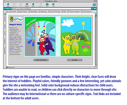Go back with the Back arrow icon
The width and height of the screenshot is (127, 105).
click(x=8, y=4)
